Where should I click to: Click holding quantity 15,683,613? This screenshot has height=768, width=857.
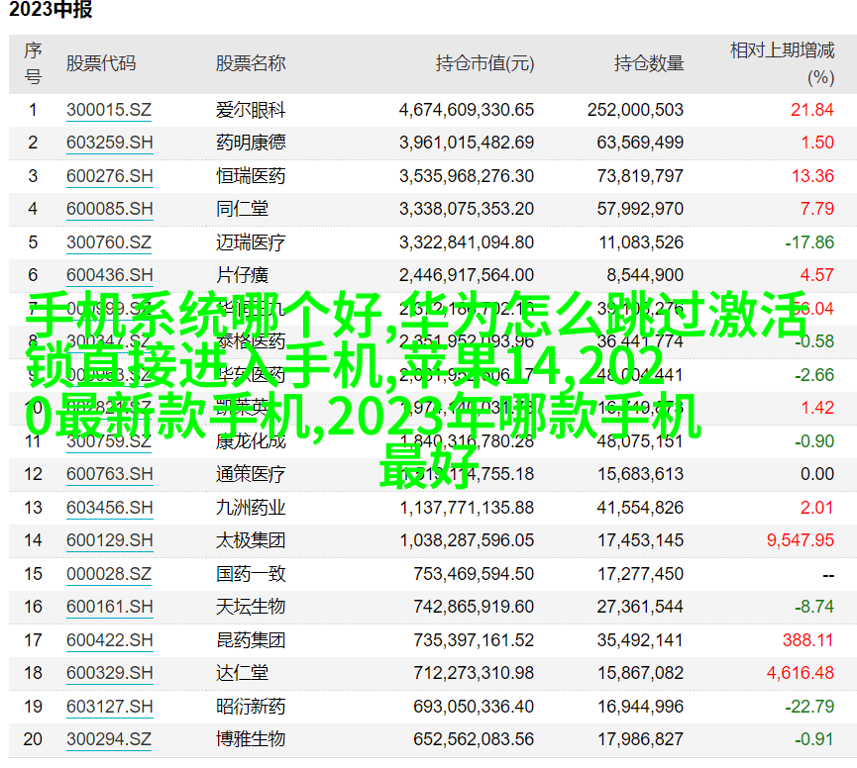641,474
